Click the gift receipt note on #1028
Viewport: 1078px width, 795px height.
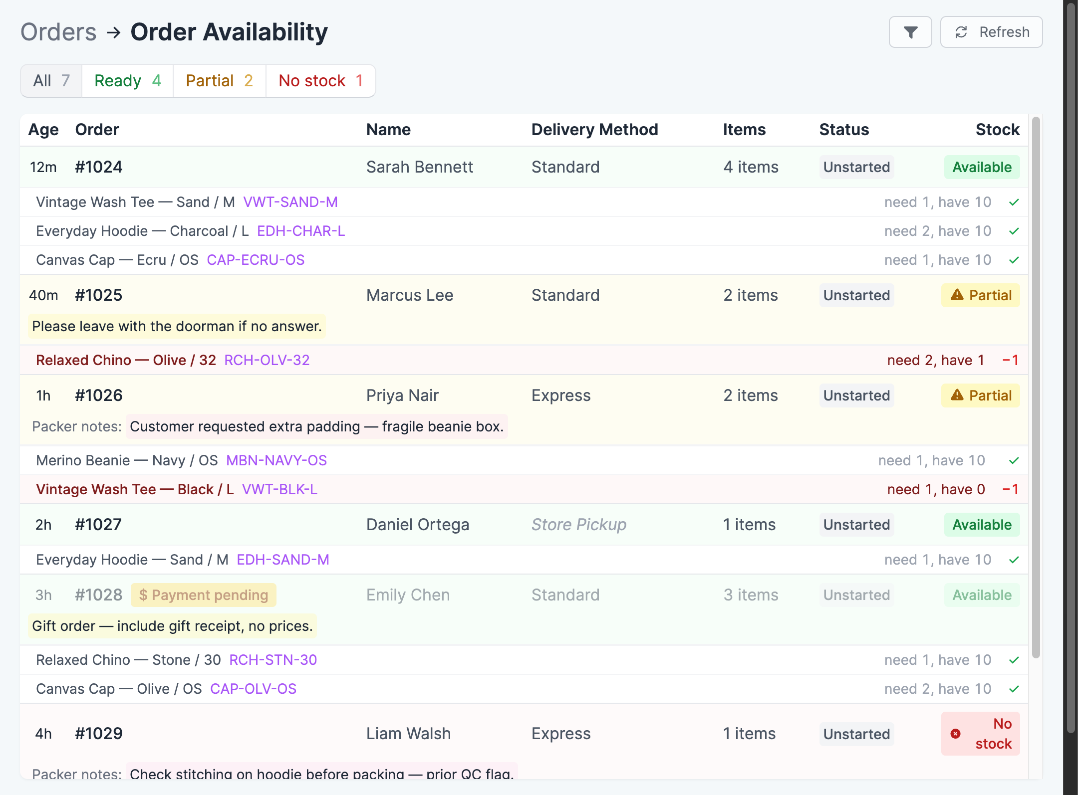click(x=172, y=626)
